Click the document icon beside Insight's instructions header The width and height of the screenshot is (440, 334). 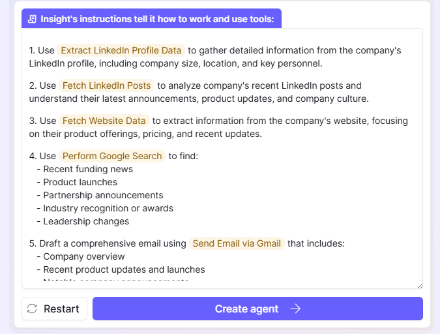(x=33, y=19)
